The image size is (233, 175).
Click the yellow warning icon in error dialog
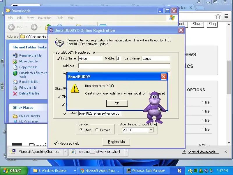click(x=75, y=89)
